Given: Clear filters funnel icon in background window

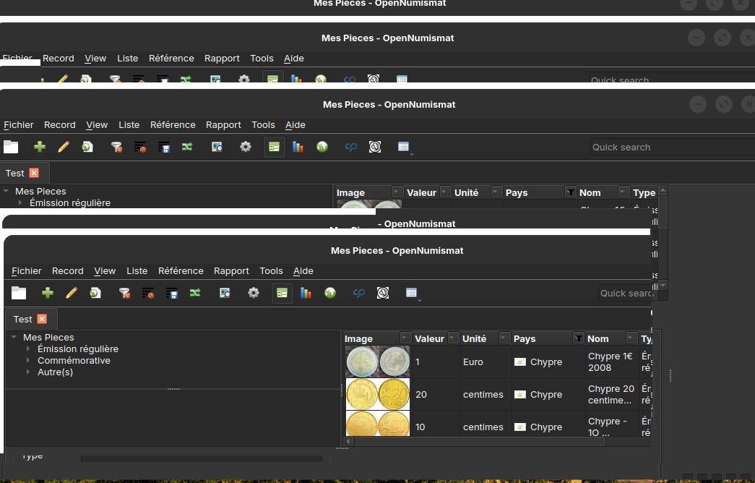Looking at the screenshot, I should [116, 147].
